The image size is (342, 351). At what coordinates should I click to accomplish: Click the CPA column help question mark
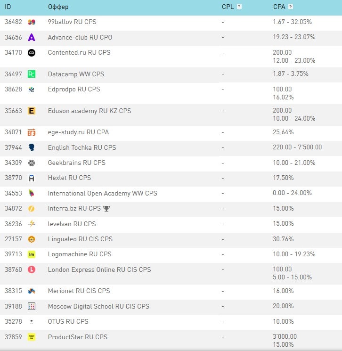[x=291, y=7]
